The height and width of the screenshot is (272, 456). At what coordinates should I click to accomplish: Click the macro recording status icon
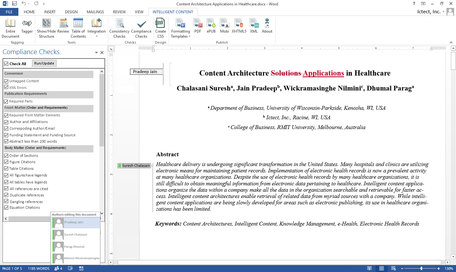pyautogui.click(x=81, y=269)
